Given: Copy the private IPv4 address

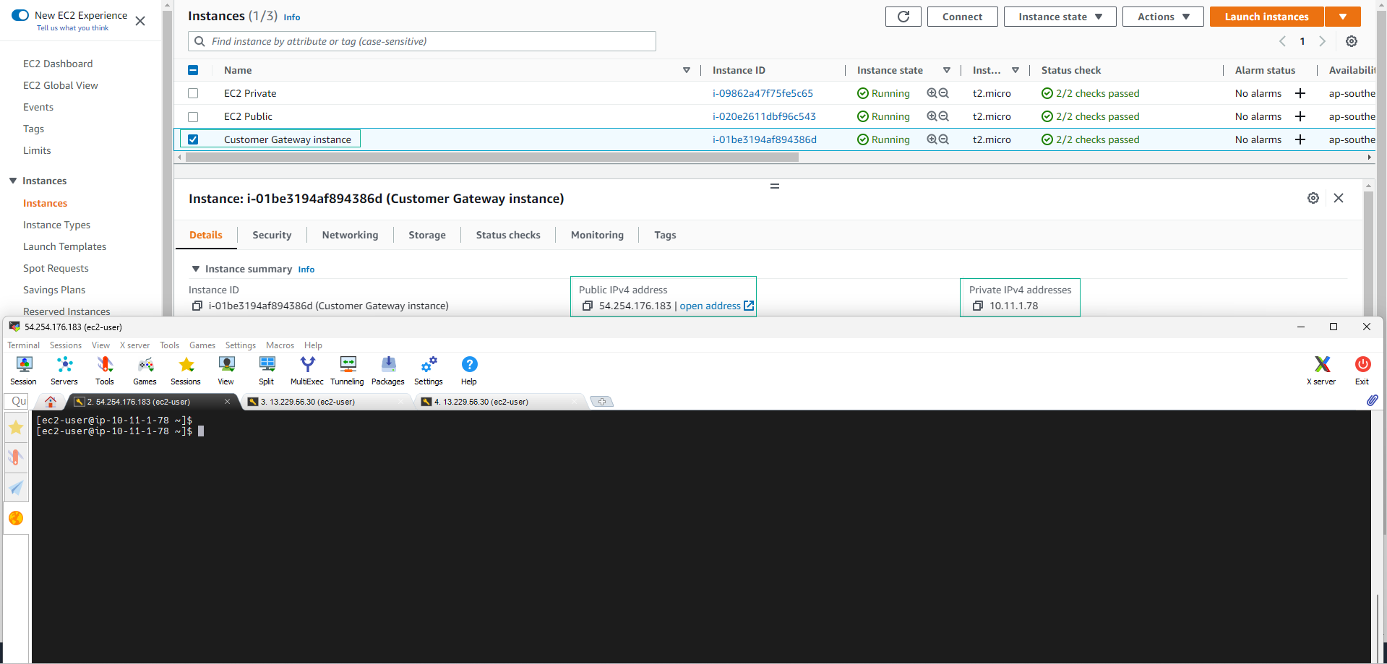Looking at the screenshot, I should coord(978,306).
